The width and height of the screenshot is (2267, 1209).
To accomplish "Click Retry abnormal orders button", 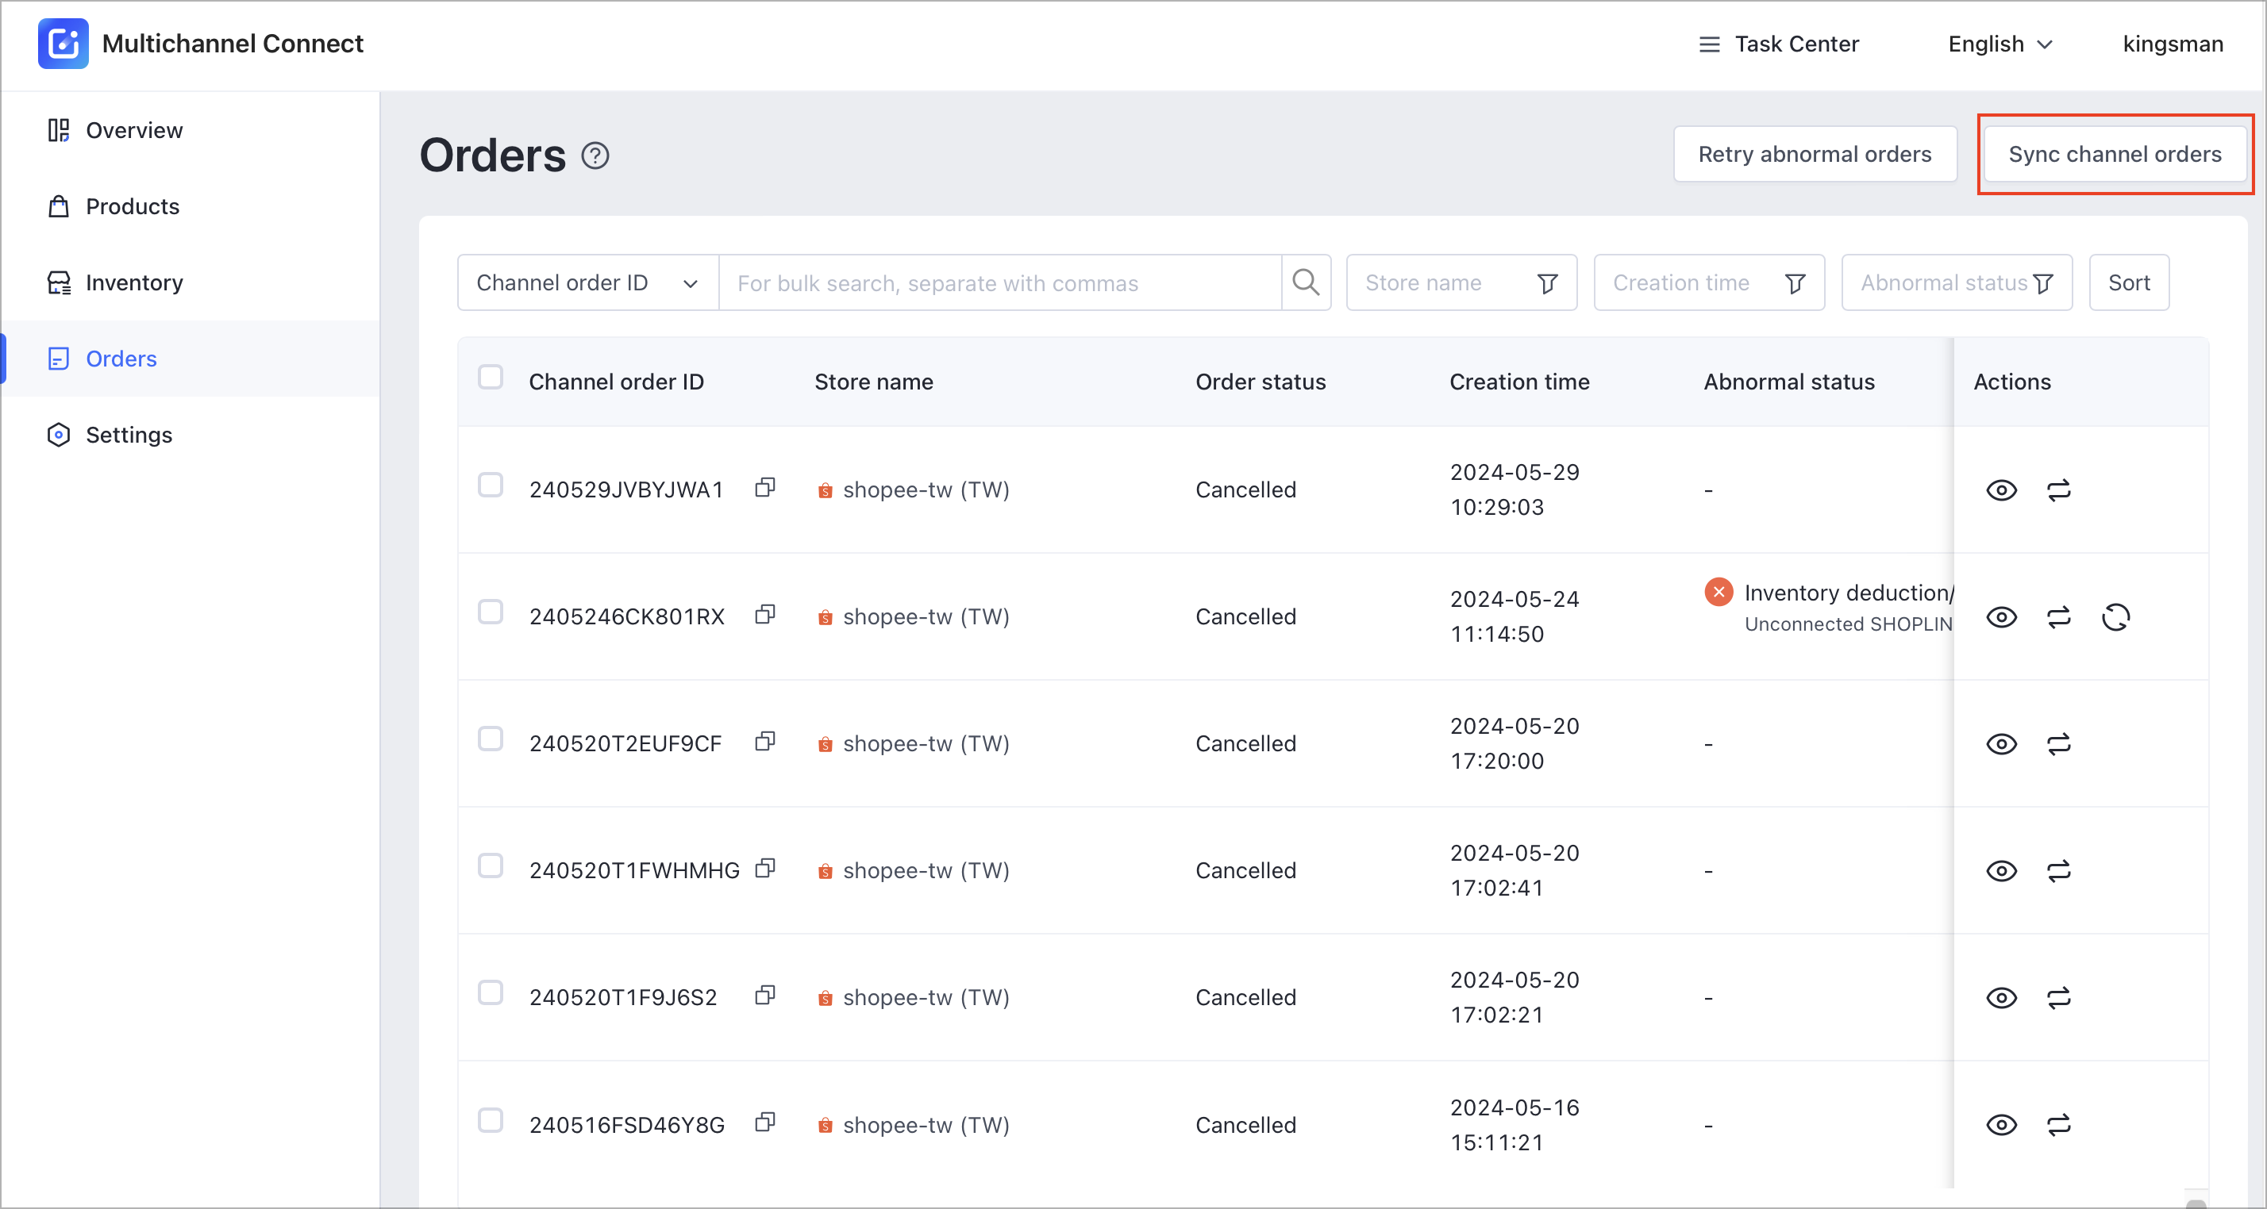I will (1815, 154).
